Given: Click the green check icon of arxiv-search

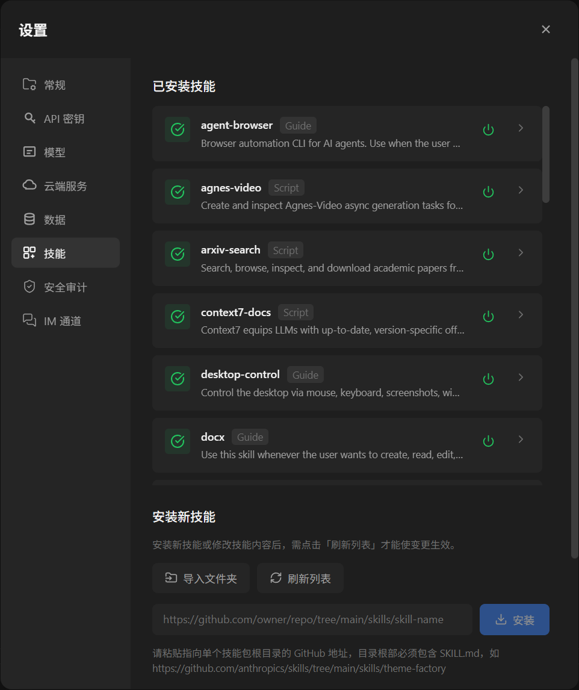Looking at the screenshot, I should [x=178, y=254].
